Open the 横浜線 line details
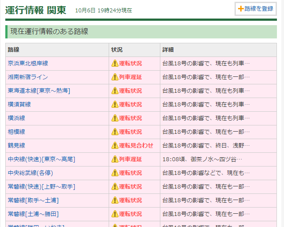 click(x=16, y=118)
